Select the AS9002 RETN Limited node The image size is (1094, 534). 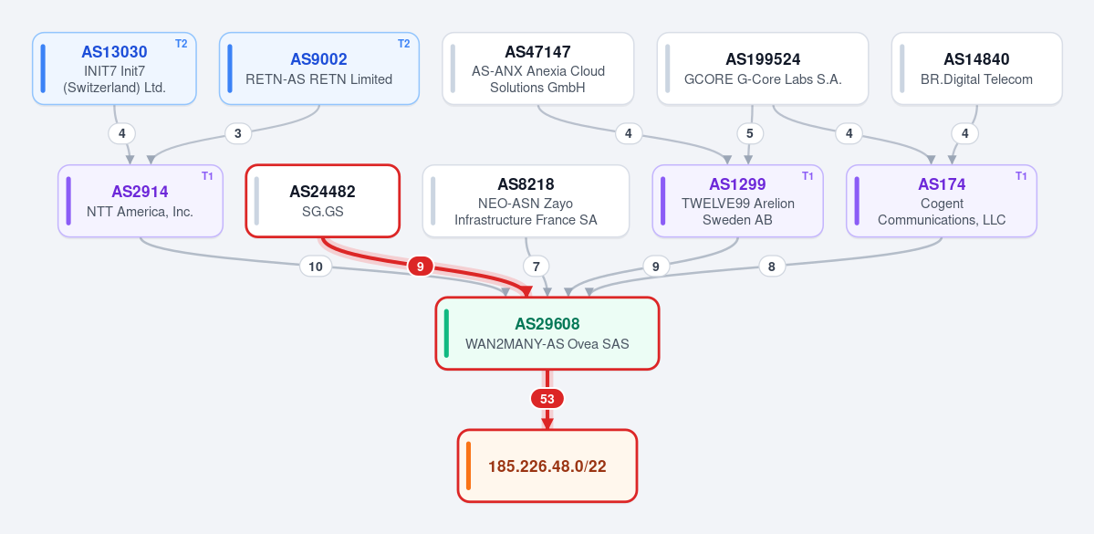point(318,68)
